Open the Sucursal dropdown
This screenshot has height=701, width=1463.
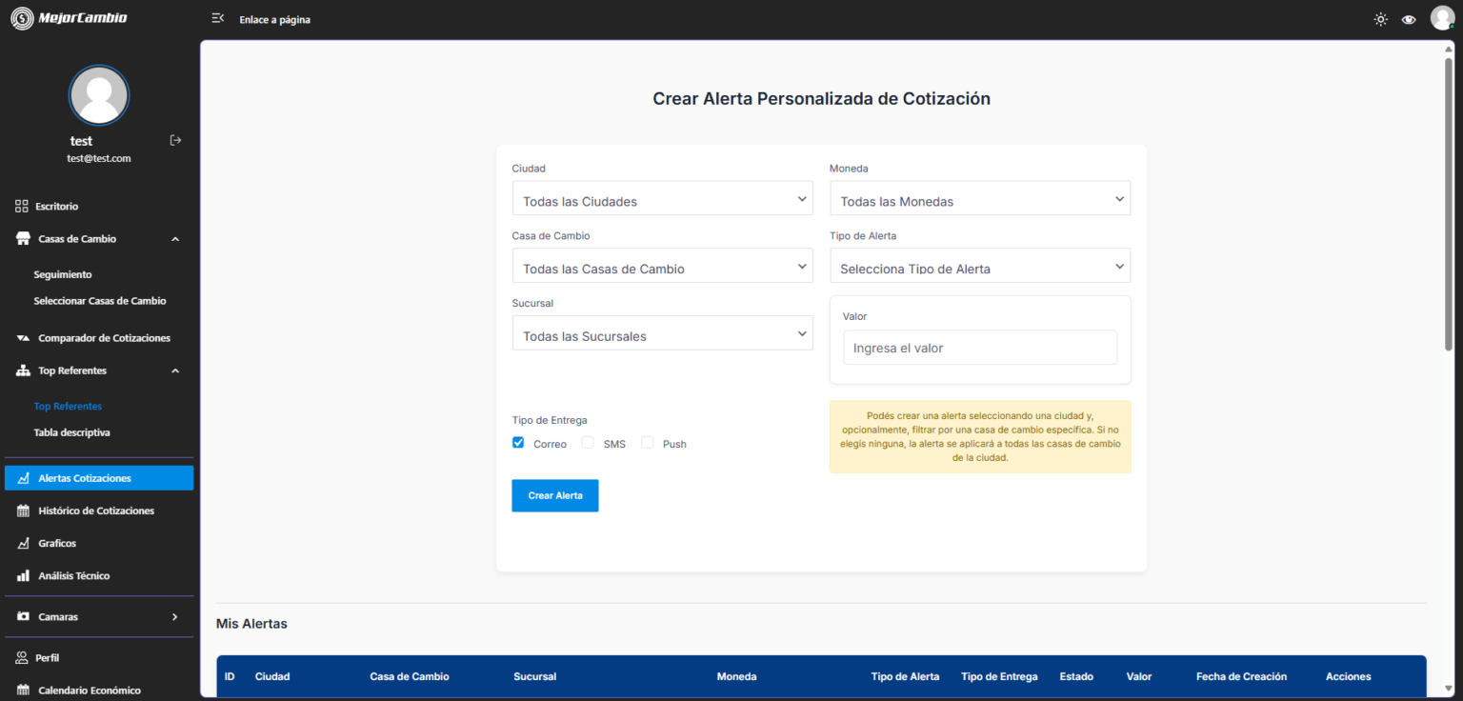(662, 333)
